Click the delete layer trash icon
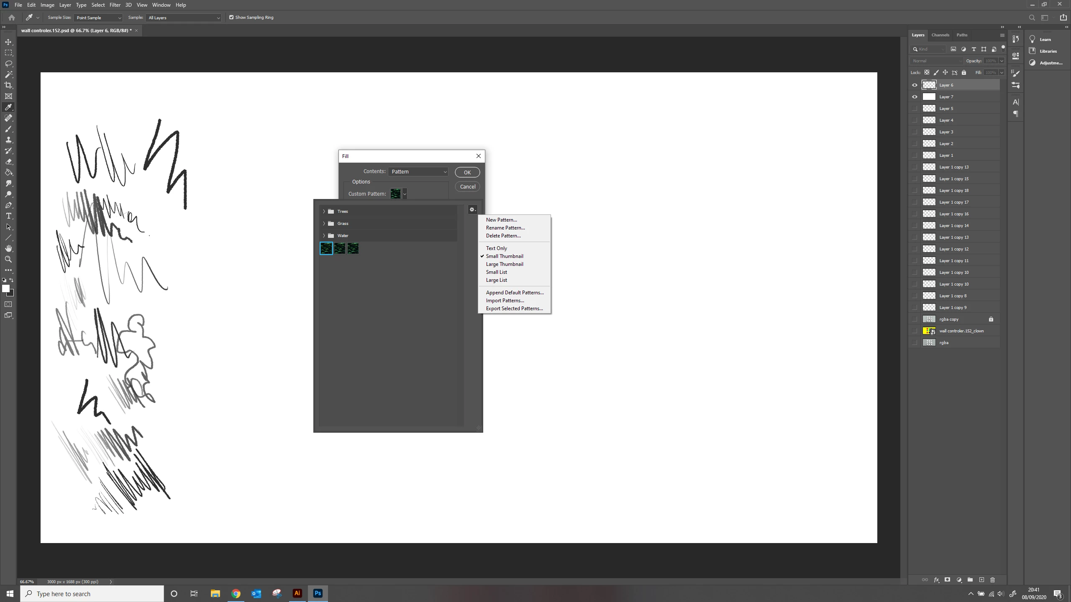This screenshot has width=1071, height=602. 992,580
